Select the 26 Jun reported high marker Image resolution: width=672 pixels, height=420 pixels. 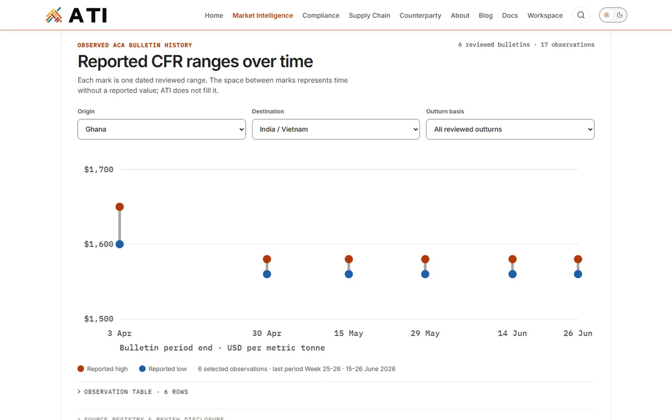tap(578, 259)
